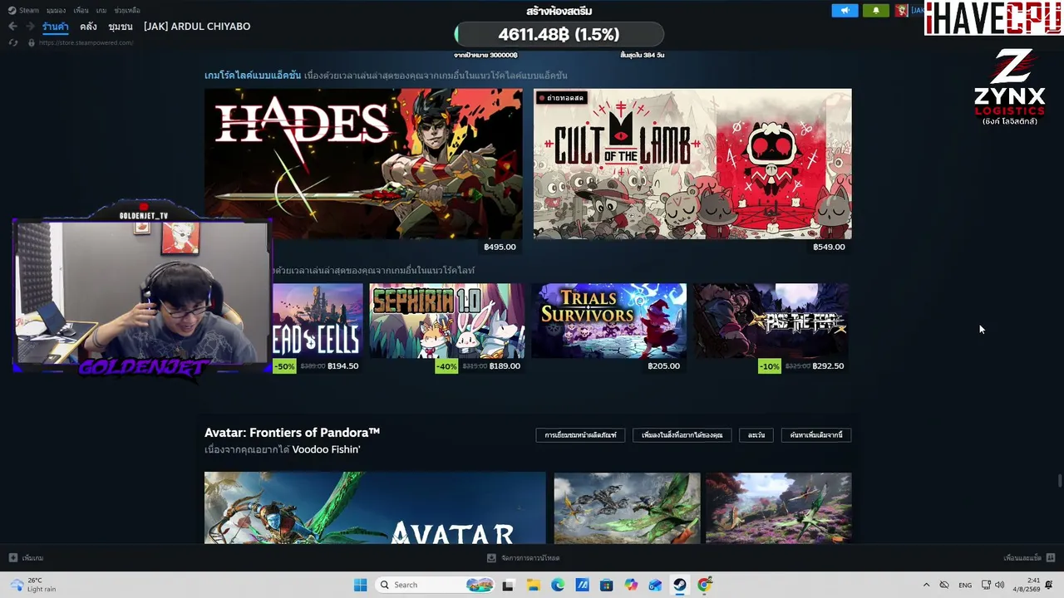Viewport: 1064px width, 598px height.
Task: Switch to the ร้านค้า (Store) tab
Action: (x=56, y=27)
